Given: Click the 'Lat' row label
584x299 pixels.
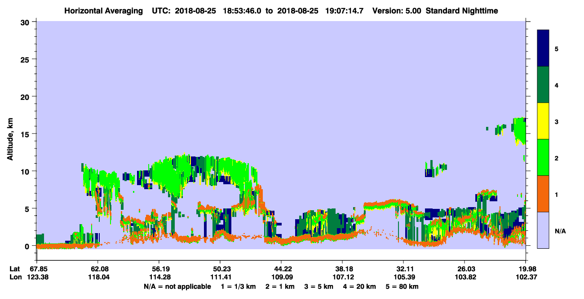Looking at the screenshot, I should (15, 269).
